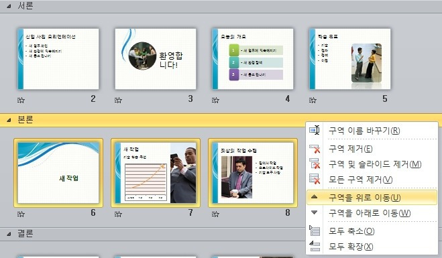This screenshot has width=442, height=258.
Task: Select slide 4 thumbnail with numbered list
Action: tap(253, 59)
